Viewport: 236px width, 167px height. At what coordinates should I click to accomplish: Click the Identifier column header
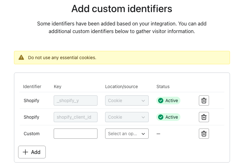point(32,87)
